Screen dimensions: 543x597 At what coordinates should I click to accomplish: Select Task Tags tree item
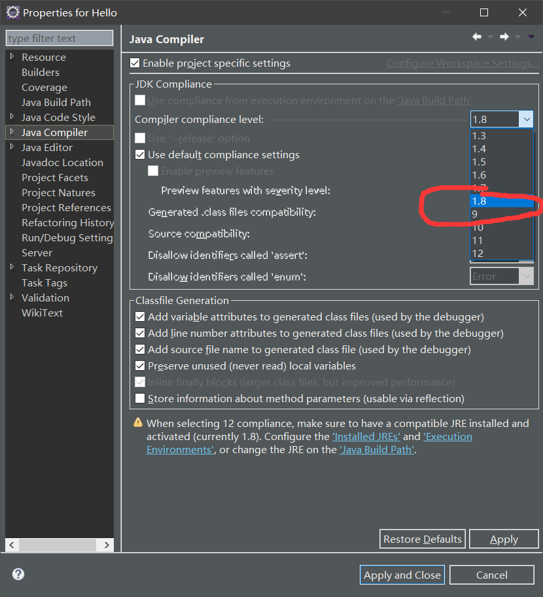coord(44,282)
